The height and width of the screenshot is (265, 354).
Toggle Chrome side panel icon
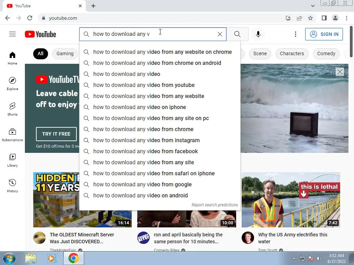(x=324, y=18)
